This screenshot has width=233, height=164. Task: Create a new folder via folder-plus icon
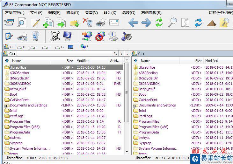[75, 23]
